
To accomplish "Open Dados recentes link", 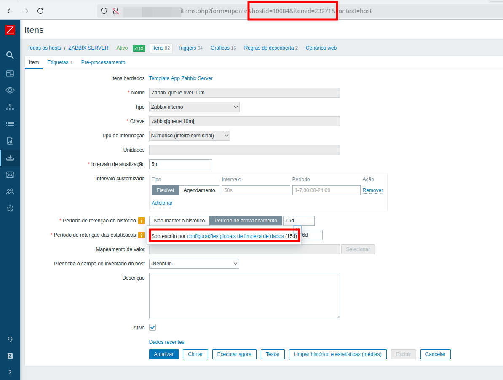I will pos(166,342).
